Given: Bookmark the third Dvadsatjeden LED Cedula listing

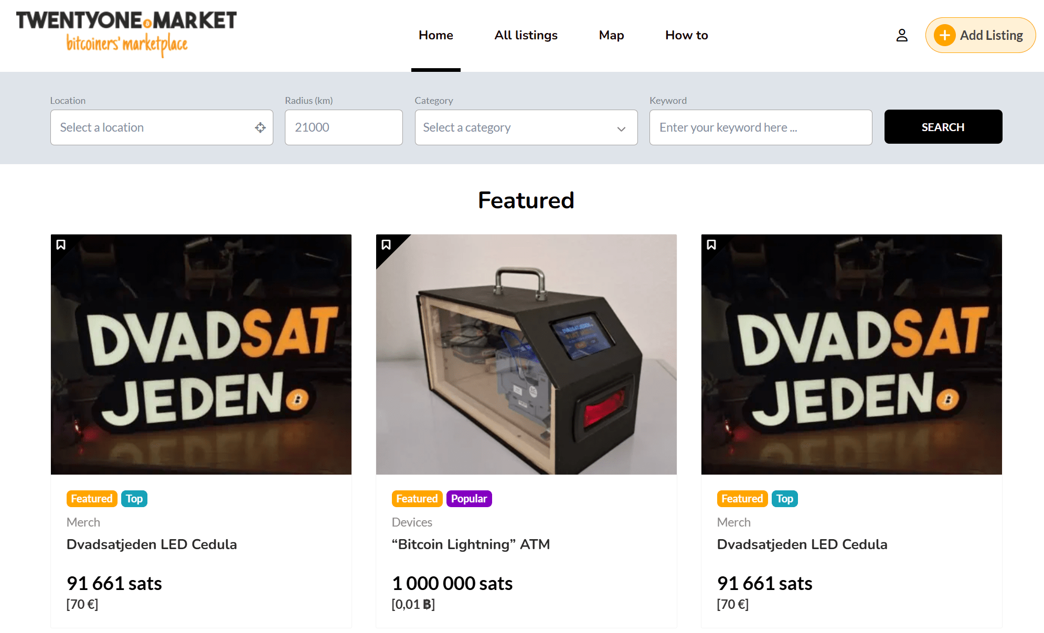Looking at the screenshot, I should [711, 245].
